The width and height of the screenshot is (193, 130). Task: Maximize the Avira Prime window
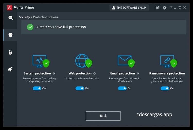tap(180, 8)
